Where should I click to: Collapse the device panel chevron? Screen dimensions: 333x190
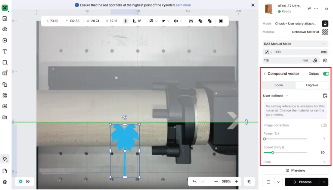(x=327, y=9)
